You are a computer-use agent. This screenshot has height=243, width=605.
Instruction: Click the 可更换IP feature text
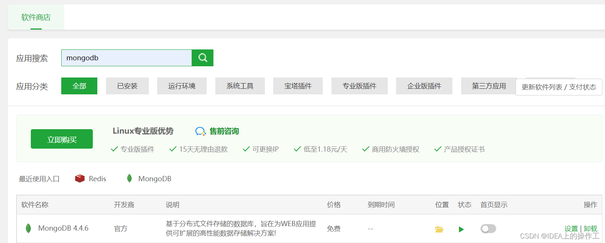tap(266, 149)
